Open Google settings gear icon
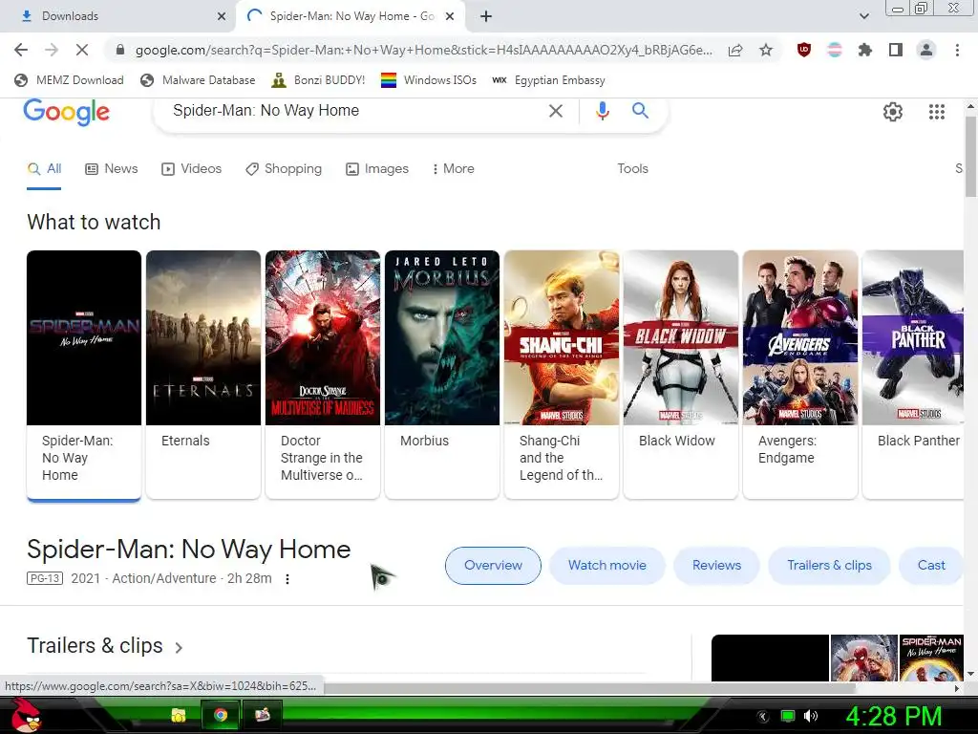This screenshot has height=734, width=978. [x=893, y=112]
